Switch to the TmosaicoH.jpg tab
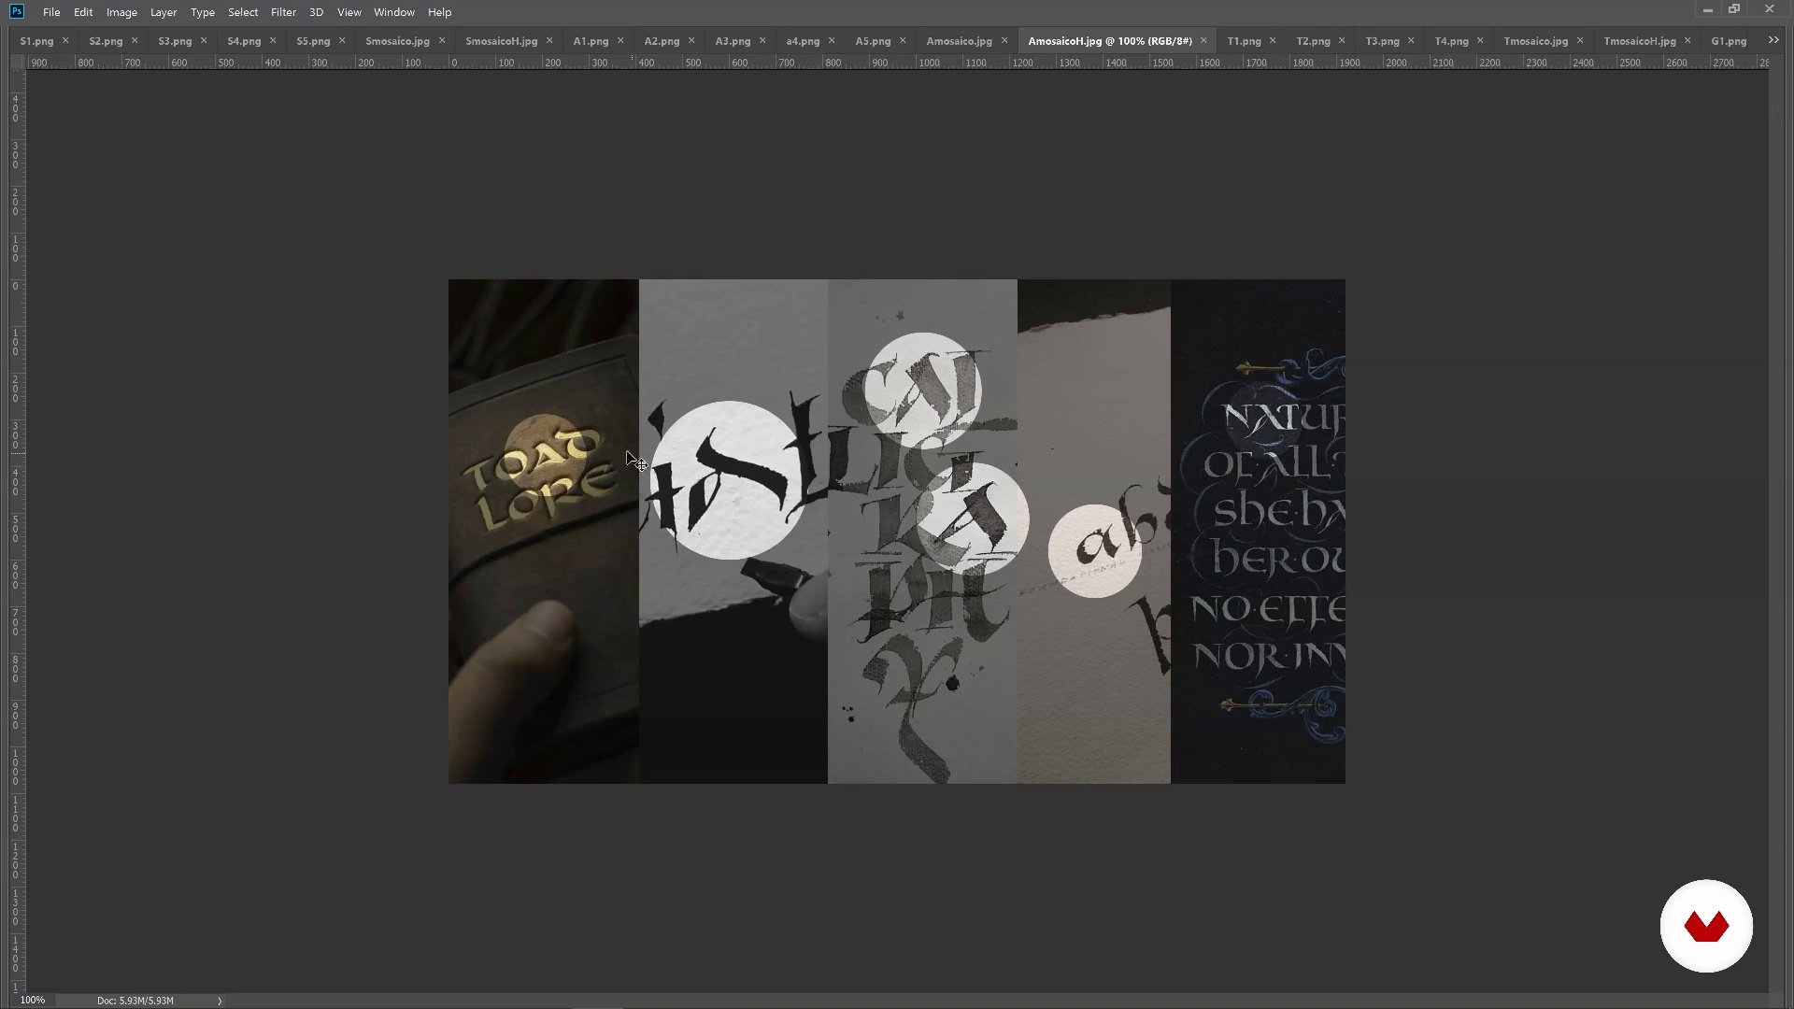Screen dimensions: 1794x1009 (x=1639, y=41)
